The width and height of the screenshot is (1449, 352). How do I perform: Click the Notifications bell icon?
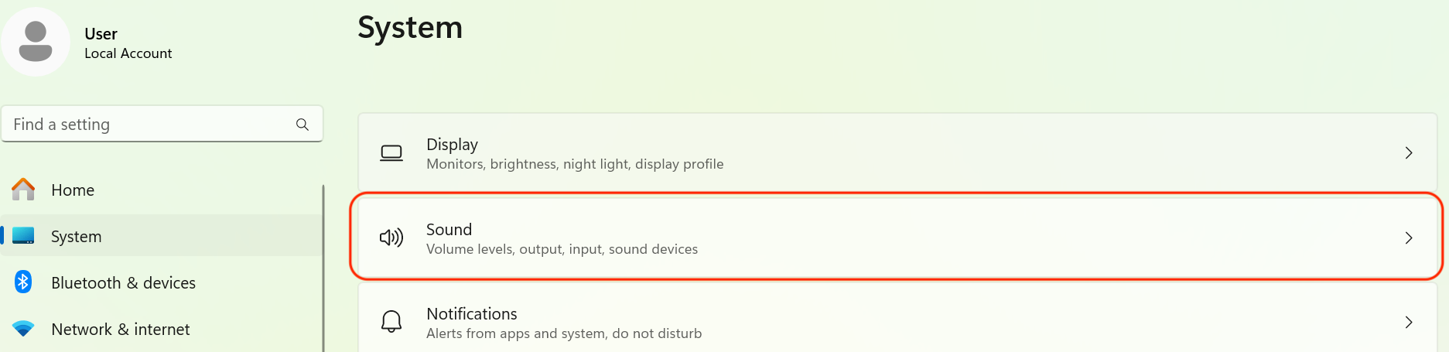[391, 321]
